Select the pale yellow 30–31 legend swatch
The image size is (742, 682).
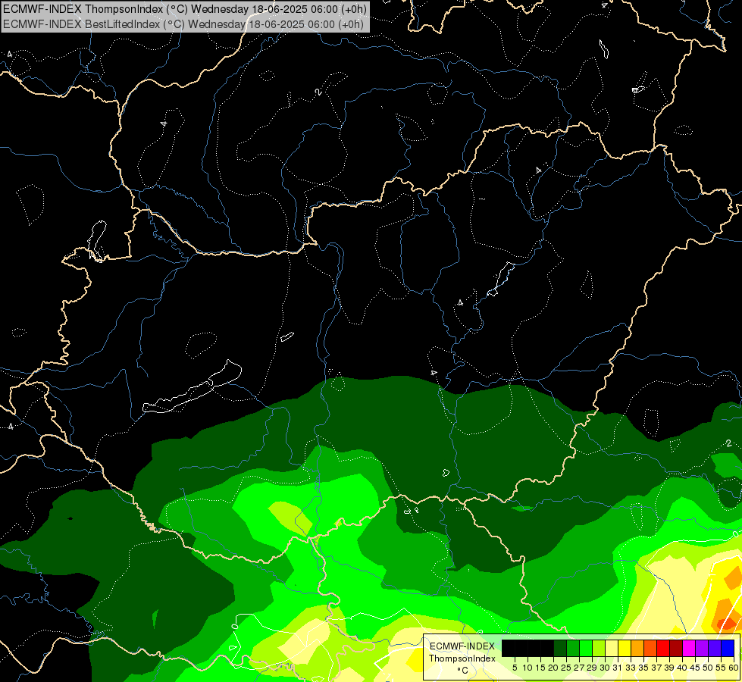[612, 648]
